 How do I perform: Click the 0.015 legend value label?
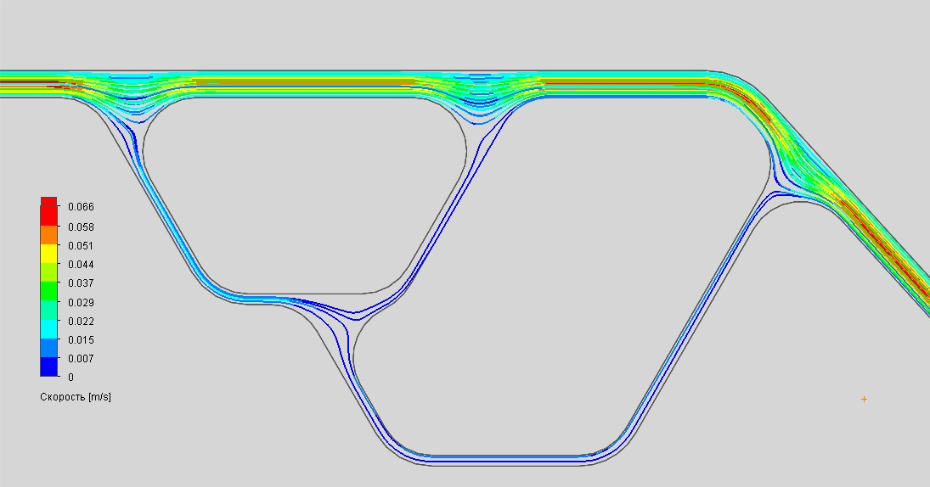pos(81,340)
